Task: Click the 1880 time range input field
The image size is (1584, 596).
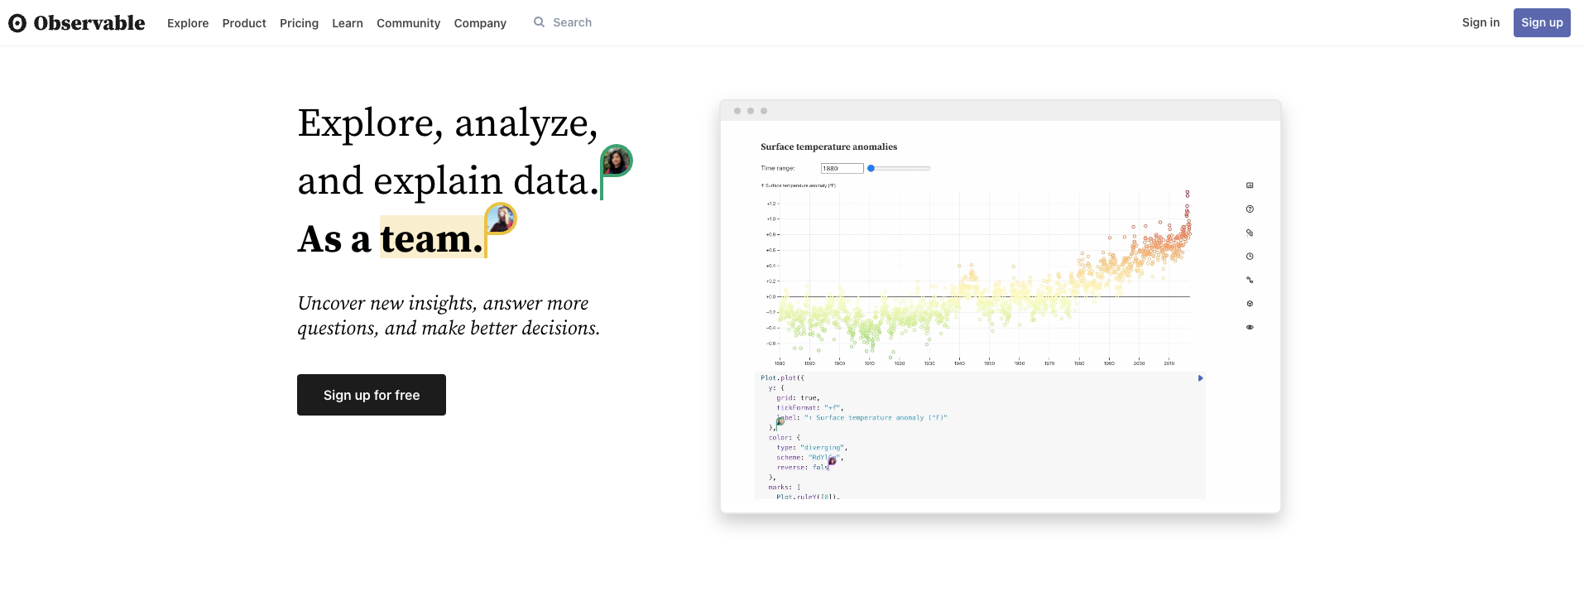Action: (x=841, y=168)
